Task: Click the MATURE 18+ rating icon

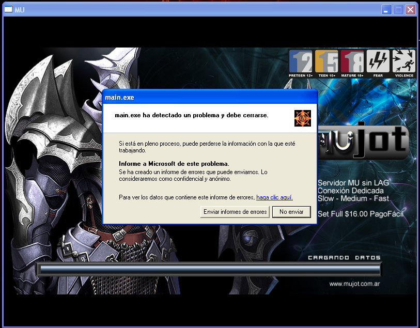Action: click(352, 61)
